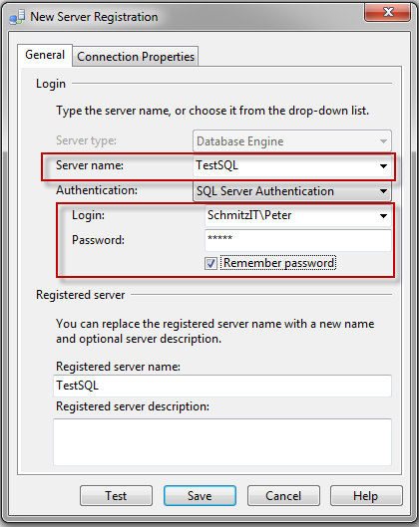Screen dimensions: 419x527
Task: Click the server registration icon in title bar
Action: (17, 17)
